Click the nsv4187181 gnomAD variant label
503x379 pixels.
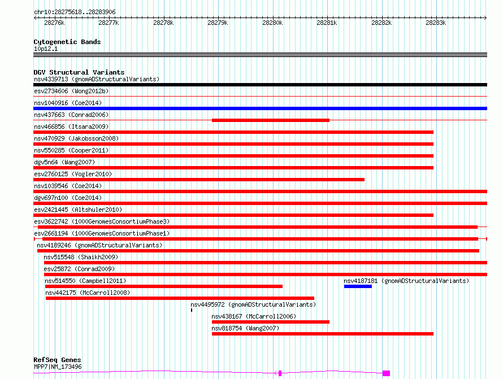click(x=406, y=281)
